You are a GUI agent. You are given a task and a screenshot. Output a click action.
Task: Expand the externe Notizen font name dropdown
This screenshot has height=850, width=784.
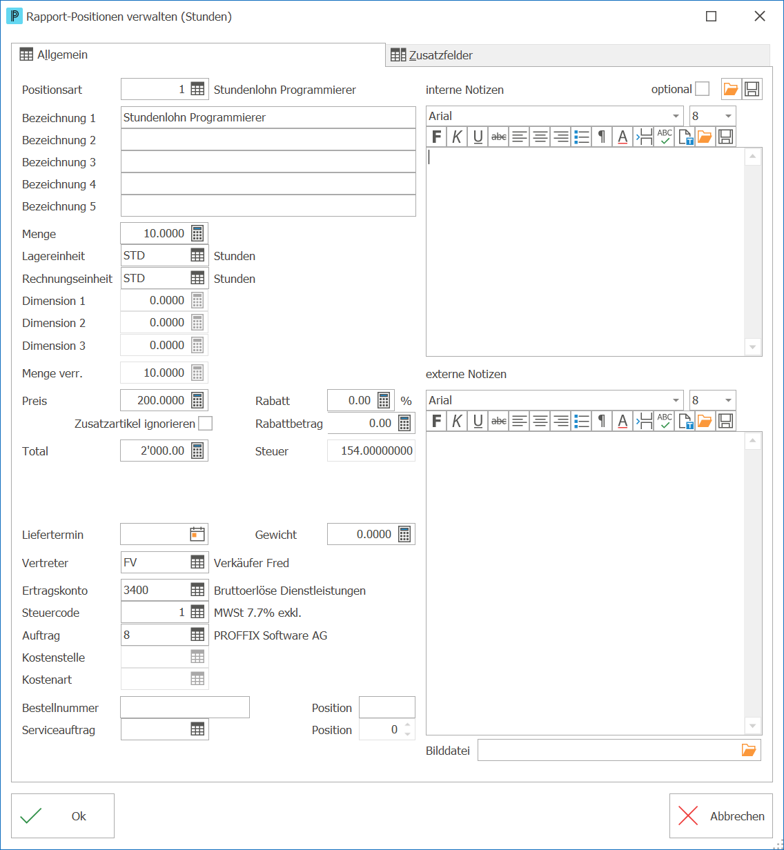click(x=676, y=400)
